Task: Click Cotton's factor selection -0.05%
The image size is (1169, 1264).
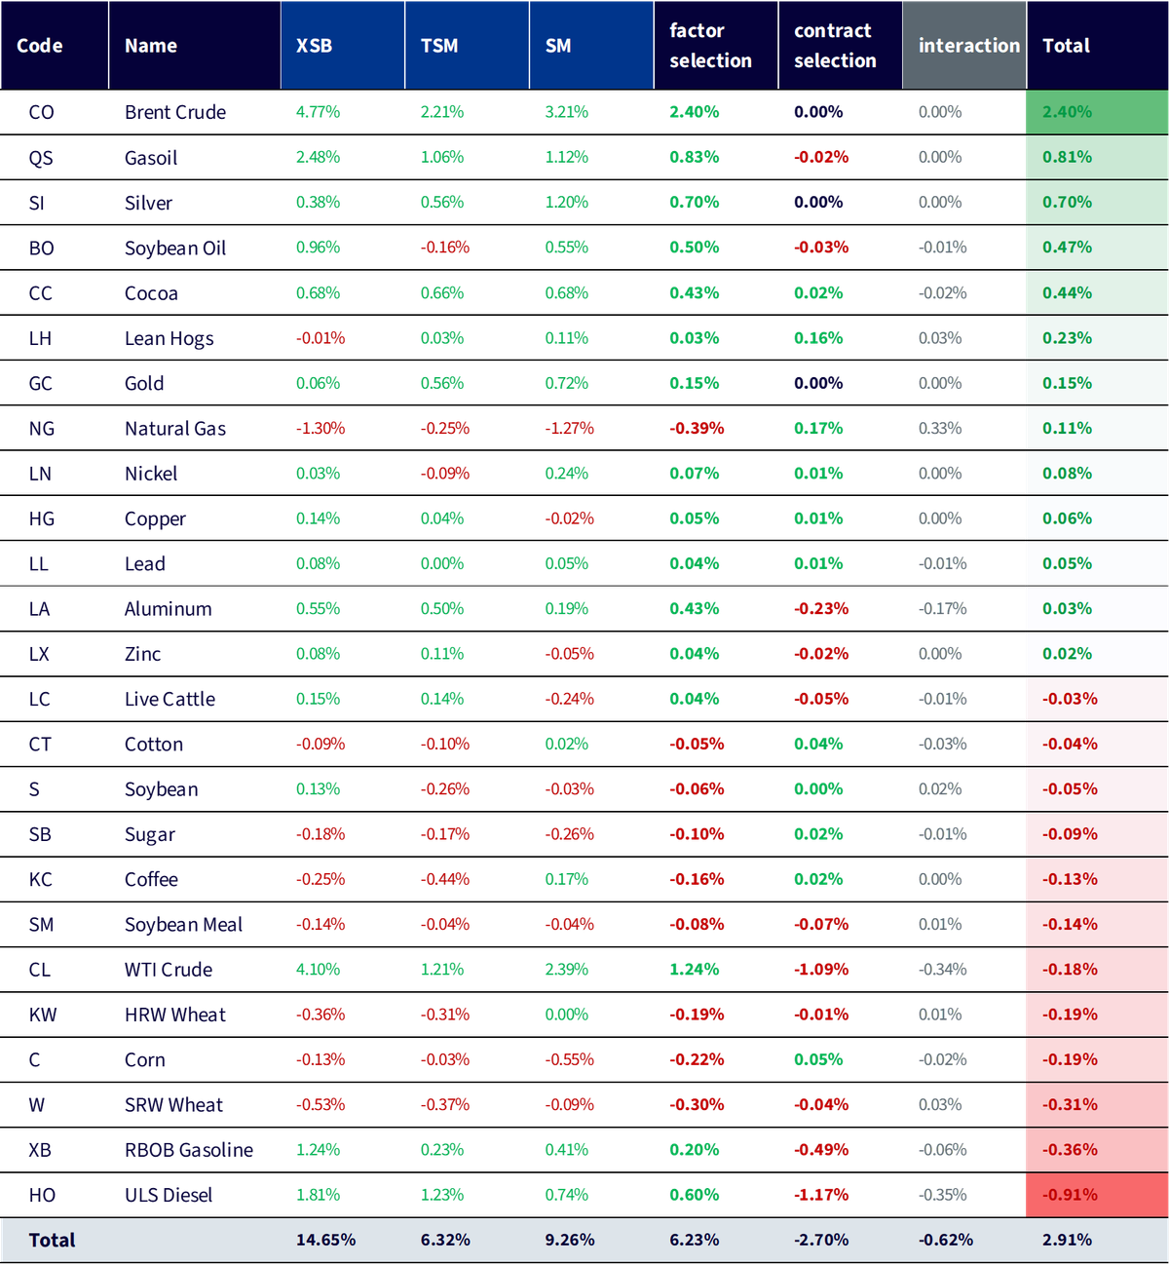Action: pyautogui.click(x=697, y=744)
